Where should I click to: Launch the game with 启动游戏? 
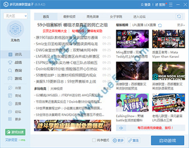tap(168, 140)
